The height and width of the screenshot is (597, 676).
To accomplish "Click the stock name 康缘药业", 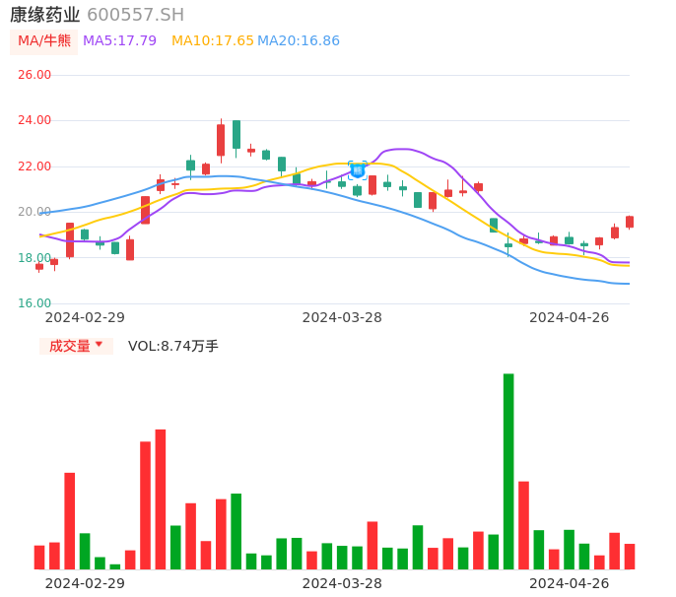I will pos(45,15).
